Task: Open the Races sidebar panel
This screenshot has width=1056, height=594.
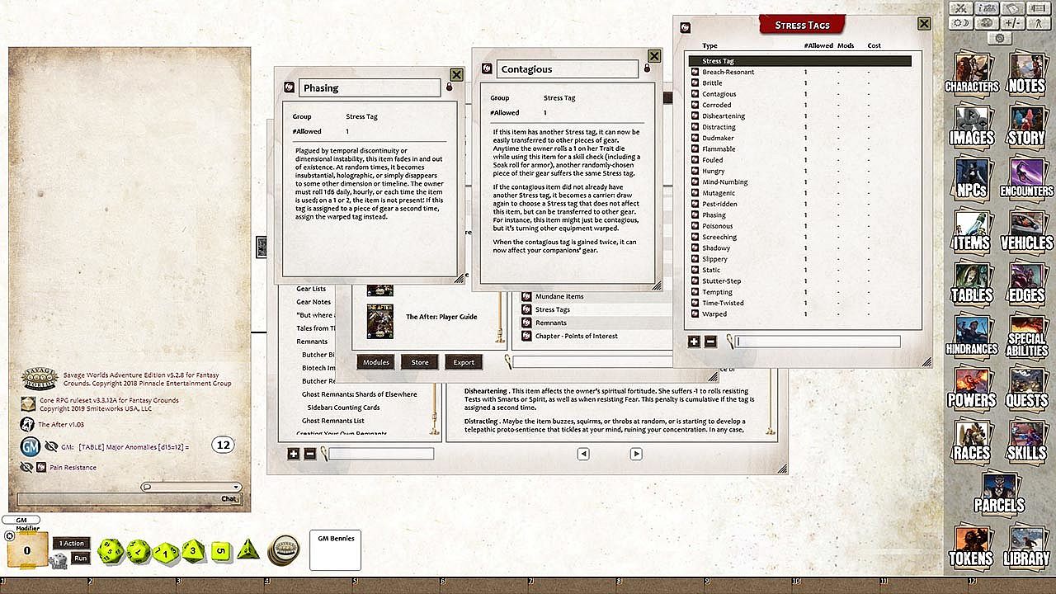Action: 972,440
